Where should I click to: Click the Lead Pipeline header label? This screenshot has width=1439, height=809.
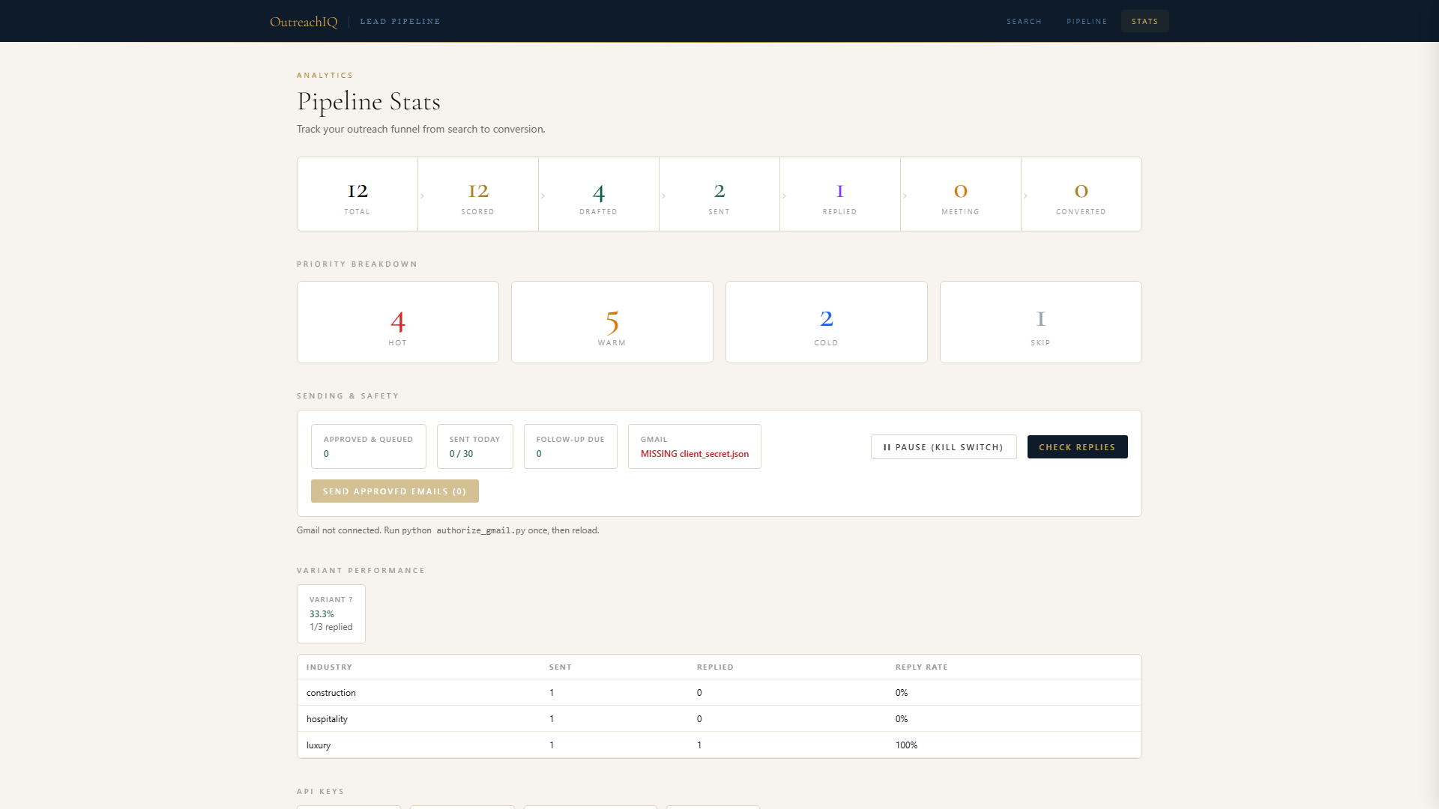[x=400, y=22]
